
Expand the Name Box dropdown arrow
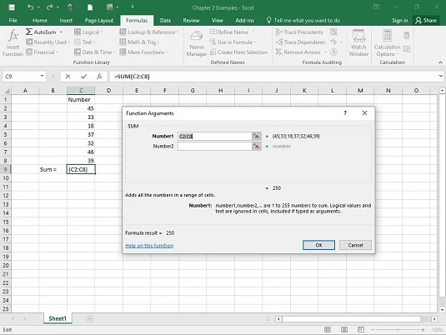coord(42,76)
